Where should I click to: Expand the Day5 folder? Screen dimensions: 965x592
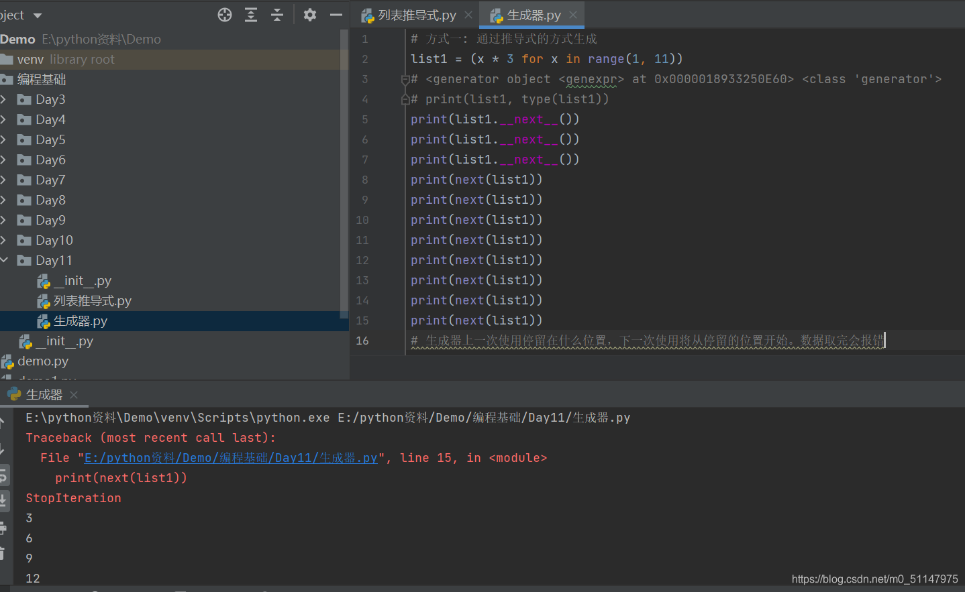[3, 139]
